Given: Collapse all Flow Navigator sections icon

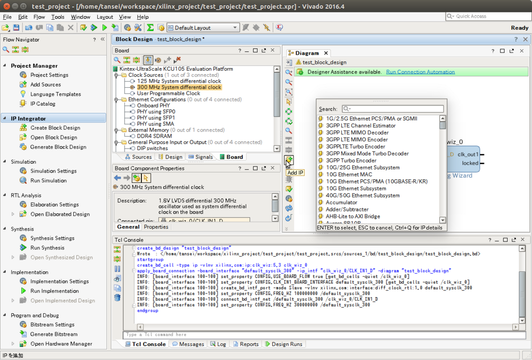Looking at the screenshot, I should pos(15,50).
